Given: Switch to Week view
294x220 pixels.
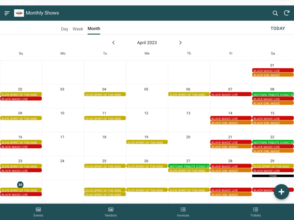Looking at the screenshot, I should tap(78, 29).
